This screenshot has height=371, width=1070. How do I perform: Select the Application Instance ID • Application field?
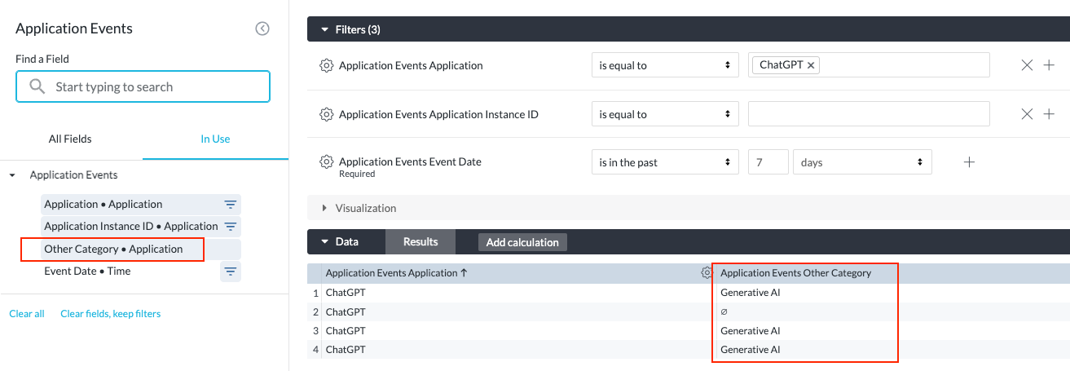141,227
